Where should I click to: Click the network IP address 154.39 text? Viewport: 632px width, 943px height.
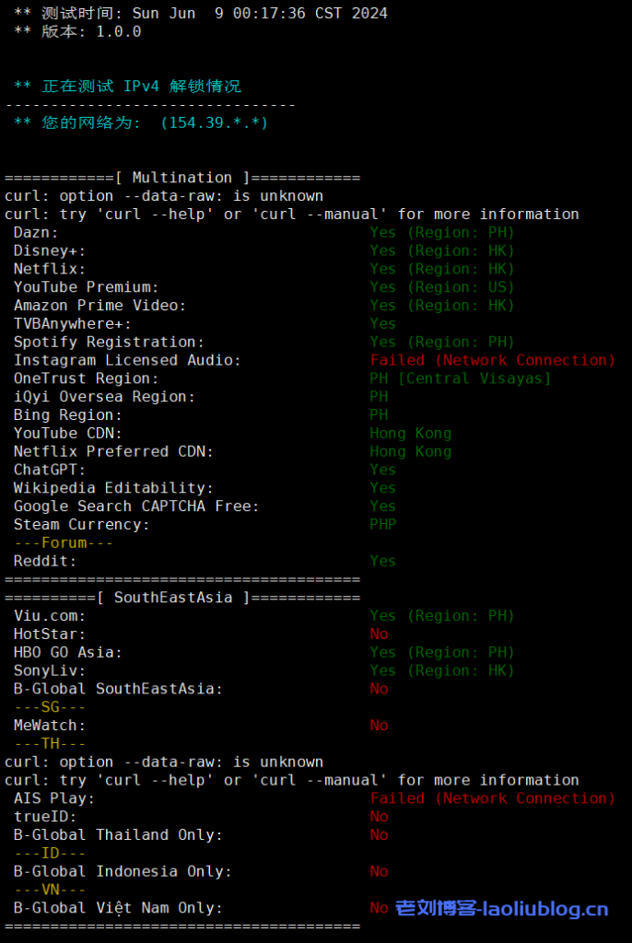pos(214,122)
